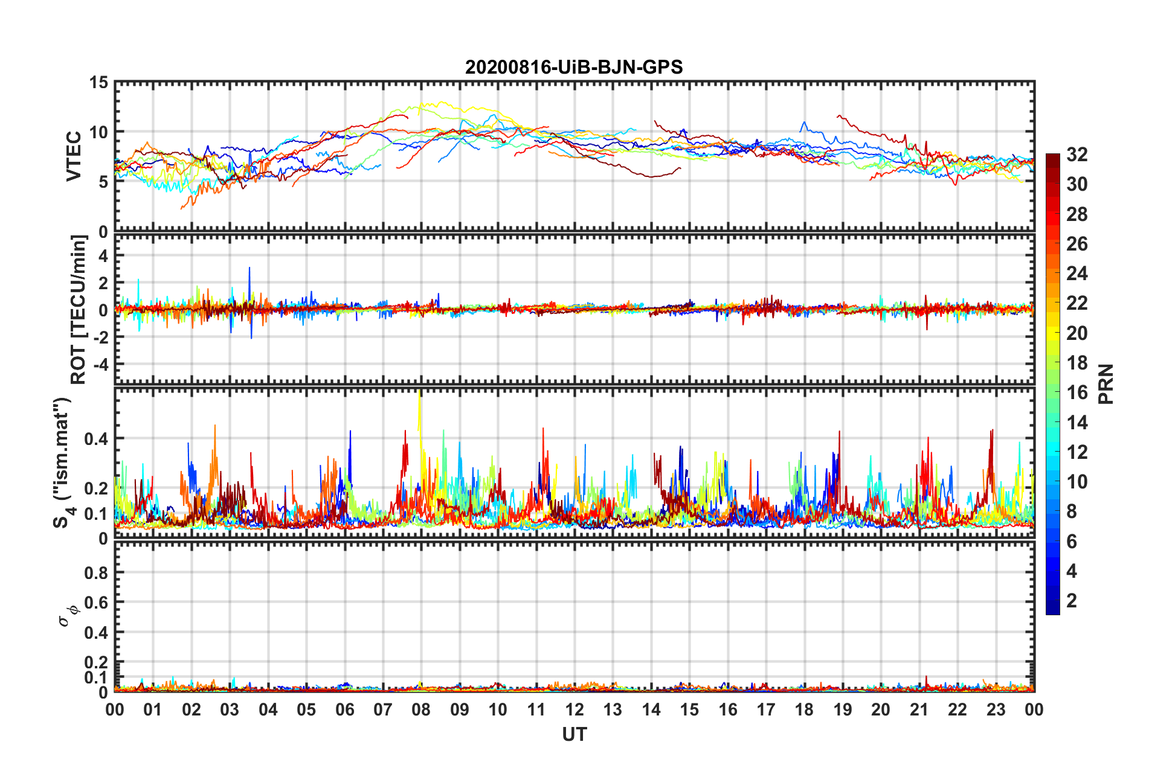Image resolution: width=1149 pixels, height=768 pixels.
Task: Click inside the ROT time-series panel
Action: (x=574, y=310)
